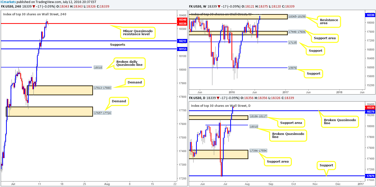
Task: Click the blue 18211 price axis tag
Action: (x=182, y=41)
